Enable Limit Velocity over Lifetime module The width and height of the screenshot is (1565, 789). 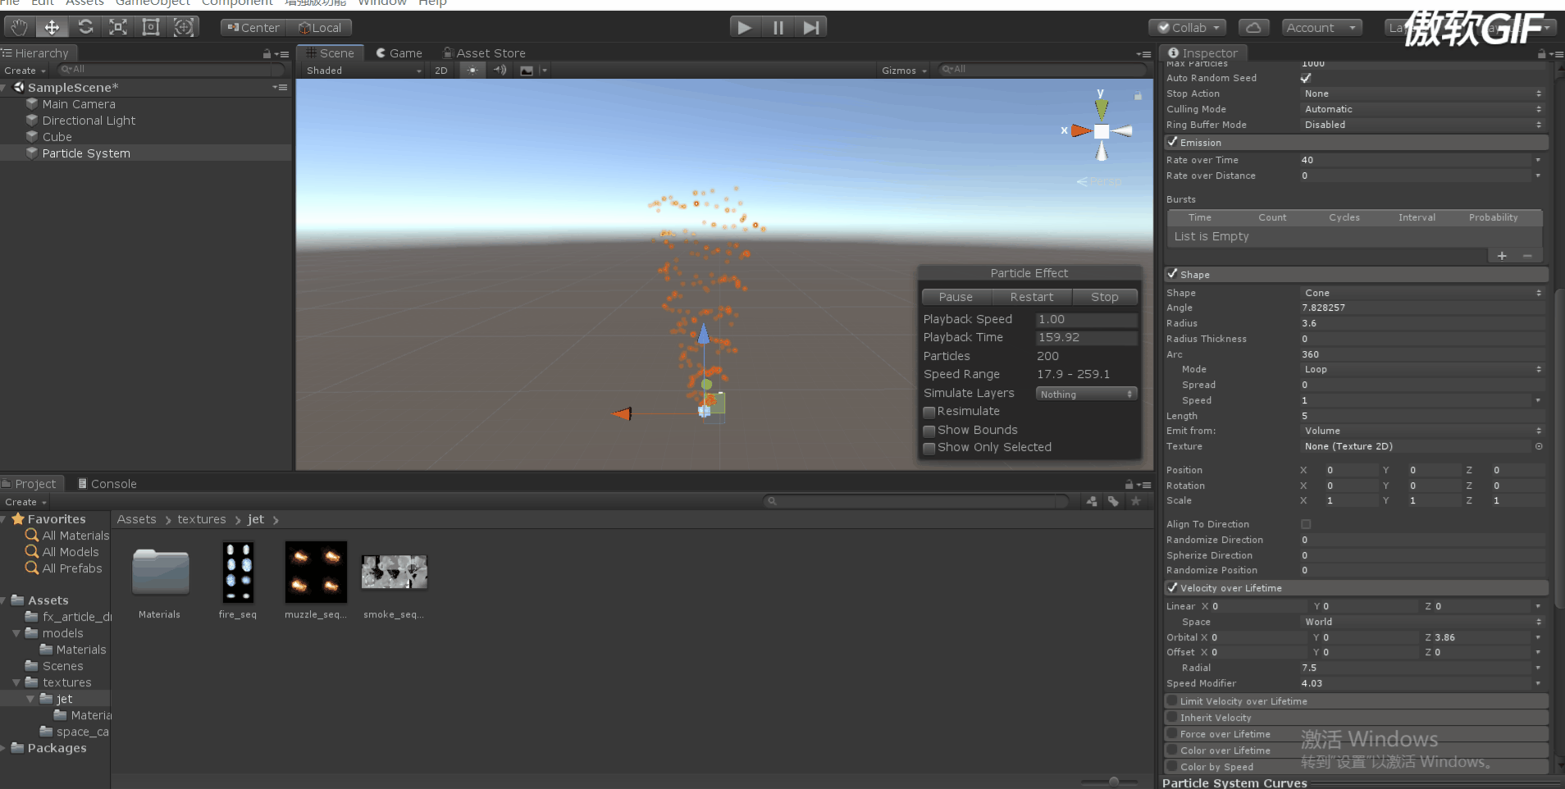pyautogui.click(x=1173, y=701)
